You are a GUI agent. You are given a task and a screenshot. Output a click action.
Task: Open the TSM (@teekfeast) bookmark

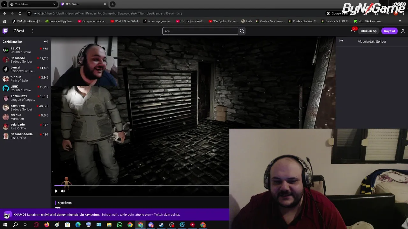pyautogui.click(x=27, y=21)
